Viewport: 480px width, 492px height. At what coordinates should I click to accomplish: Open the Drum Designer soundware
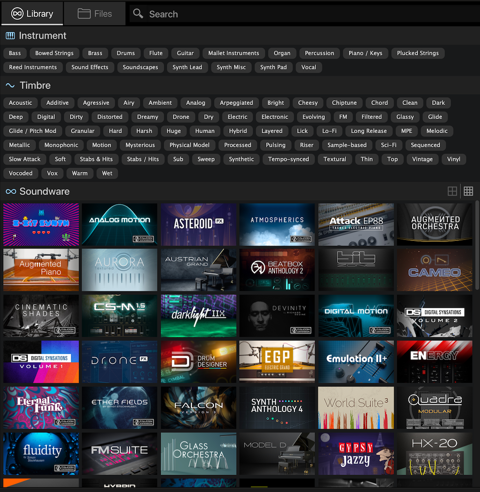coord(198,362)
